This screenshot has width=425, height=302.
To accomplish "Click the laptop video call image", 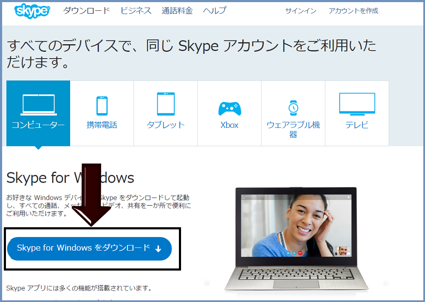I will pos(296,239).
